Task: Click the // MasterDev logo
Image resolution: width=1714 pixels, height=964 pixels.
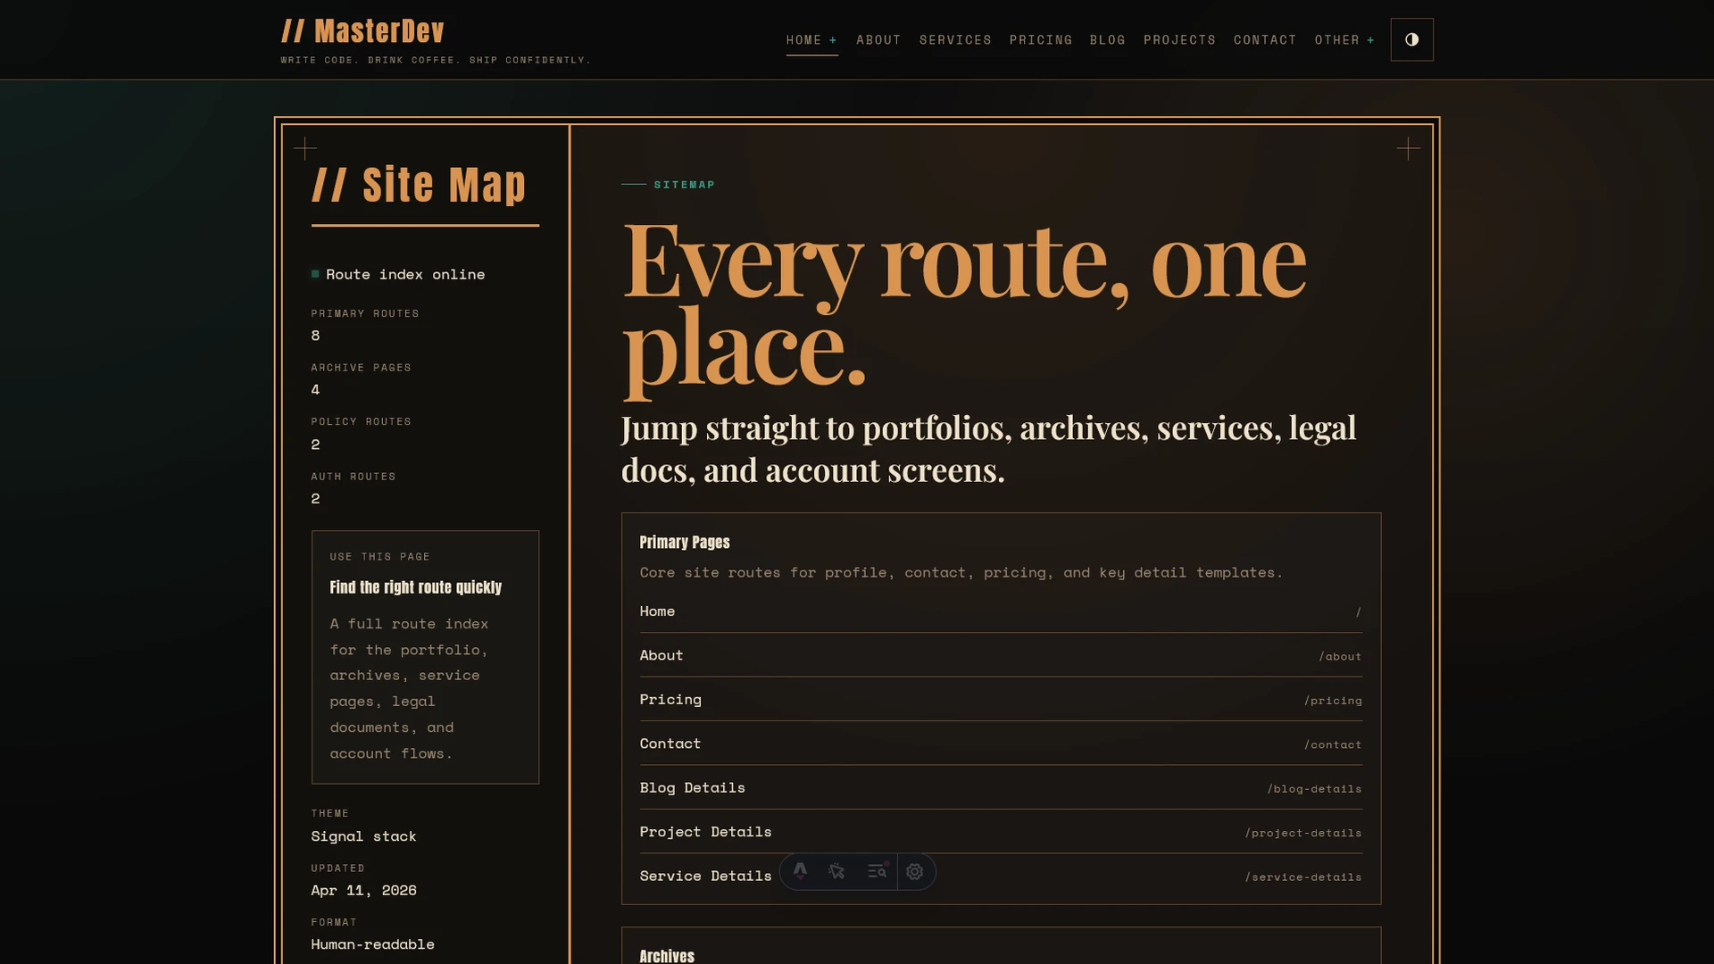Action: pyautogui.click(x=362, y=31)
